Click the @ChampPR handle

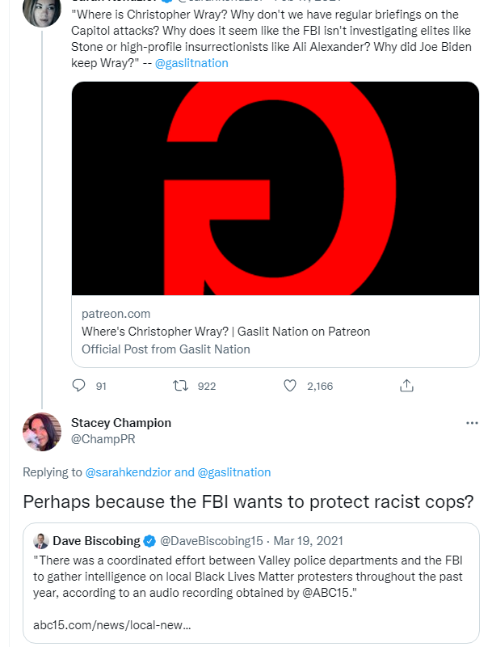[103, 439]
